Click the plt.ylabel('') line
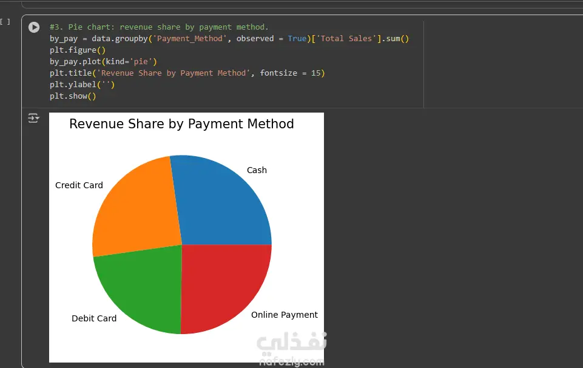This screenshot has height=368, width=583. click(x=82, y=85)
